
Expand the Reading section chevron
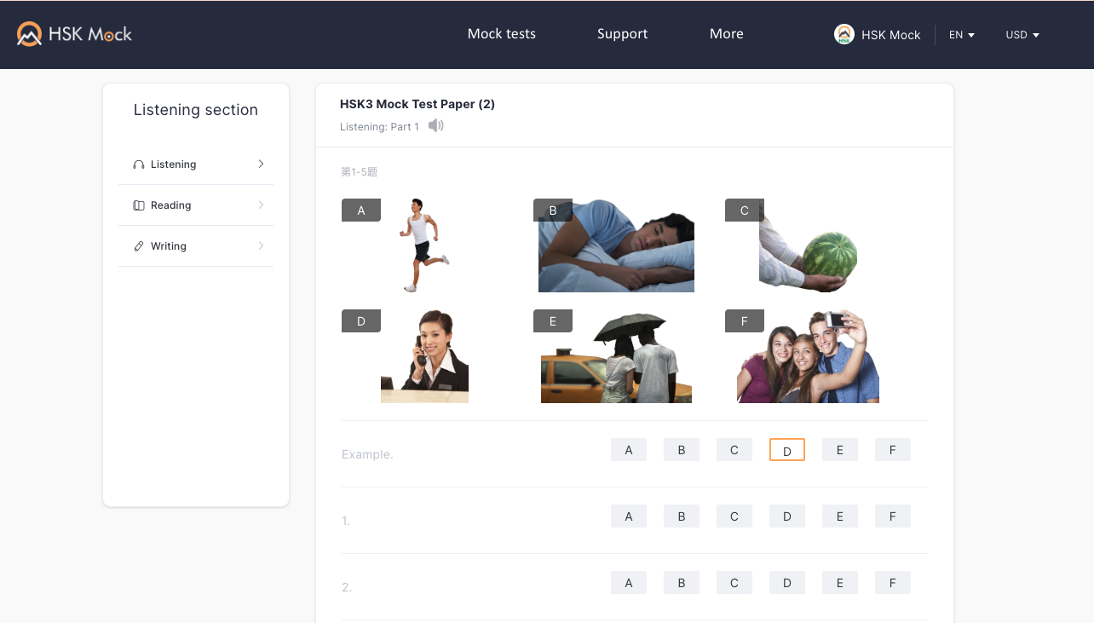(261, 205)
